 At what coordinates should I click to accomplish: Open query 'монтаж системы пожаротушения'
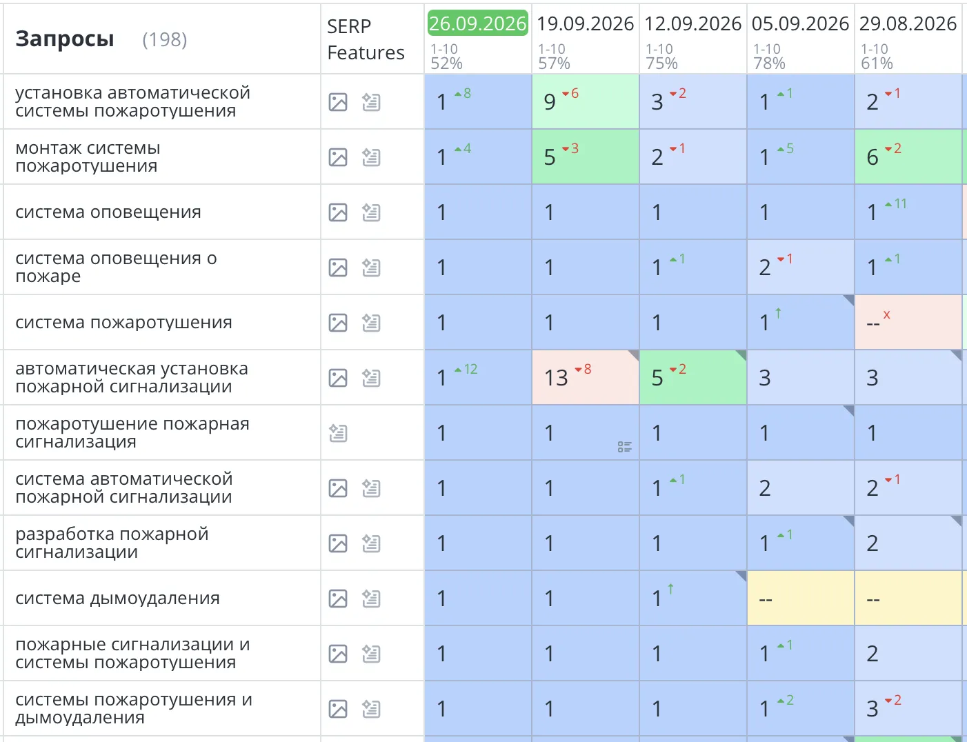click(88, 157)
